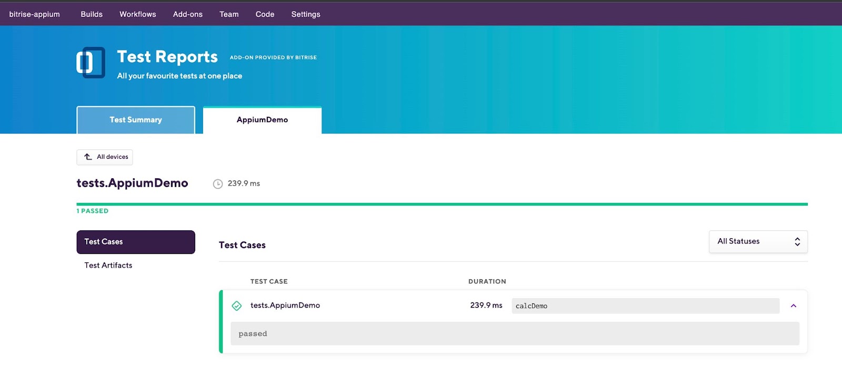This screenshot has height=367, width=842.
Task: Open the Code menu item
Action: coord(265,14)
